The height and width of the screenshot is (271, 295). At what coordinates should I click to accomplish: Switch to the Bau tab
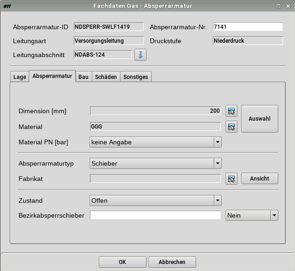pos(83,77)
